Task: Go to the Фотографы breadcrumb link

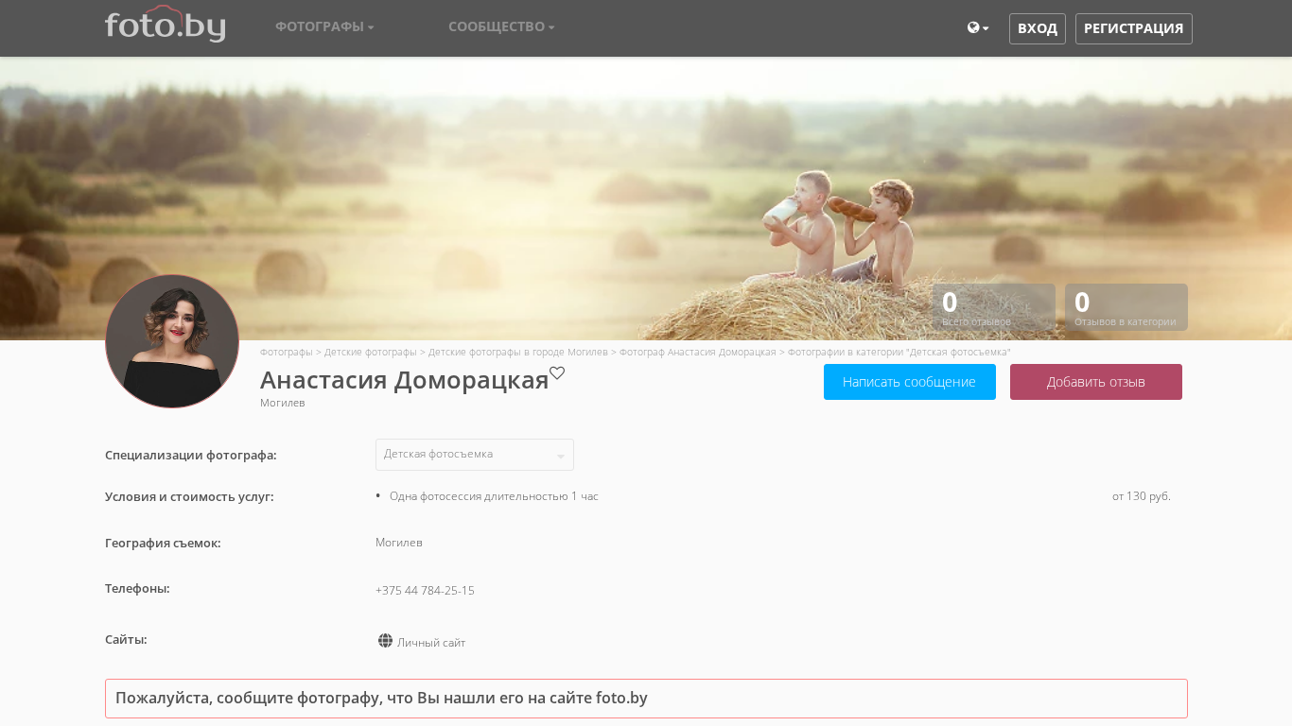Action: 286,352
